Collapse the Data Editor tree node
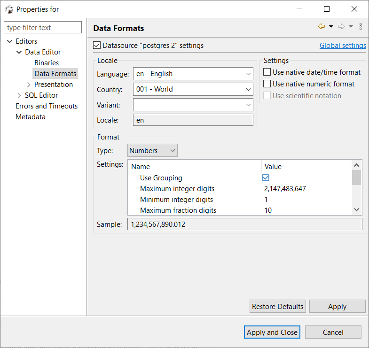This screenshot has height=348, width=369. 19,52
